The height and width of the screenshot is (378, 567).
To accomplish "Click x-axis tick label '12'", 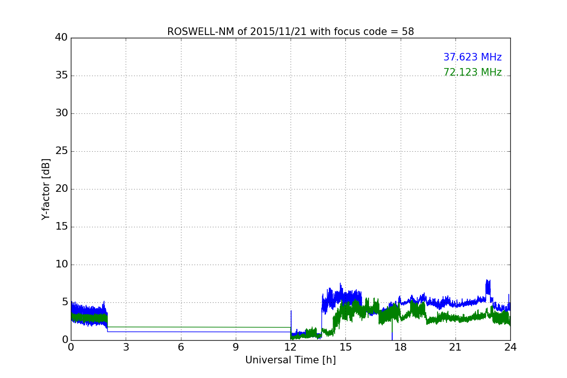I will click(x=291, y=347).
